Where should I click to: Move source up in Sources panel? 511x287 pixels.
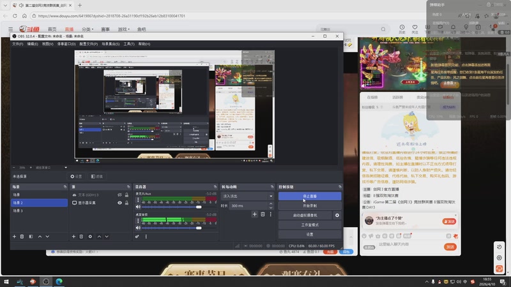99,237
